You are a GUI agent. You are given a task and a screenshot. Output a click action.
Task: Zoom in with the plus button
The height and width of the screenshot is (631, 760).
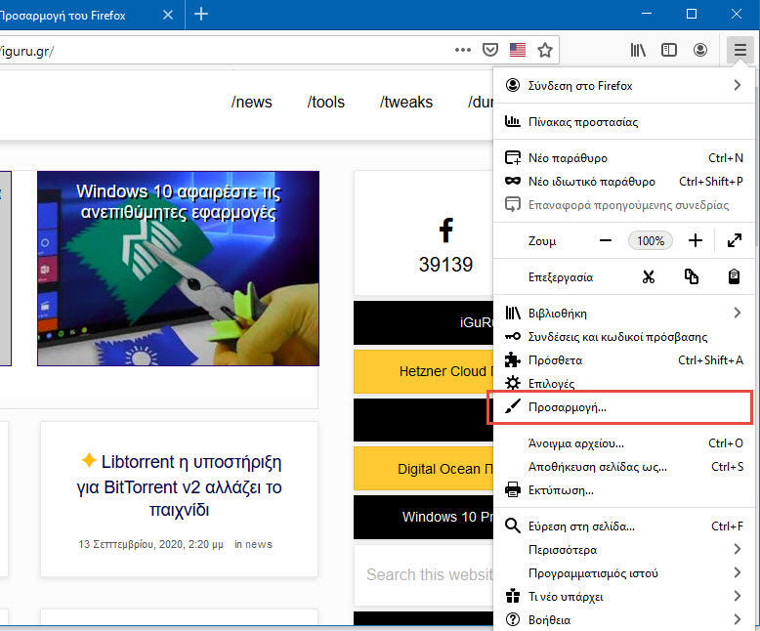(x=696, y=240)
